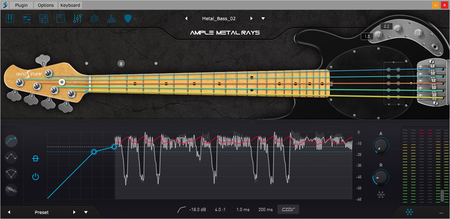Open the Options menu
The image size is (450, 219).
click(x=46, y=5)
